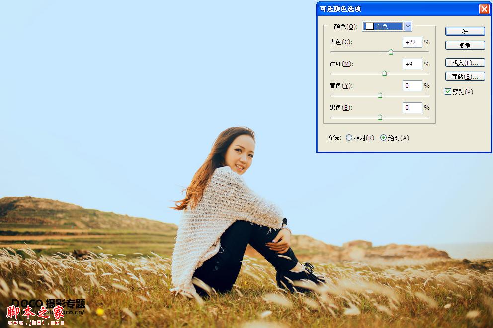
Task: Click the Cyan value field showing +22
Action: point(412,42)
